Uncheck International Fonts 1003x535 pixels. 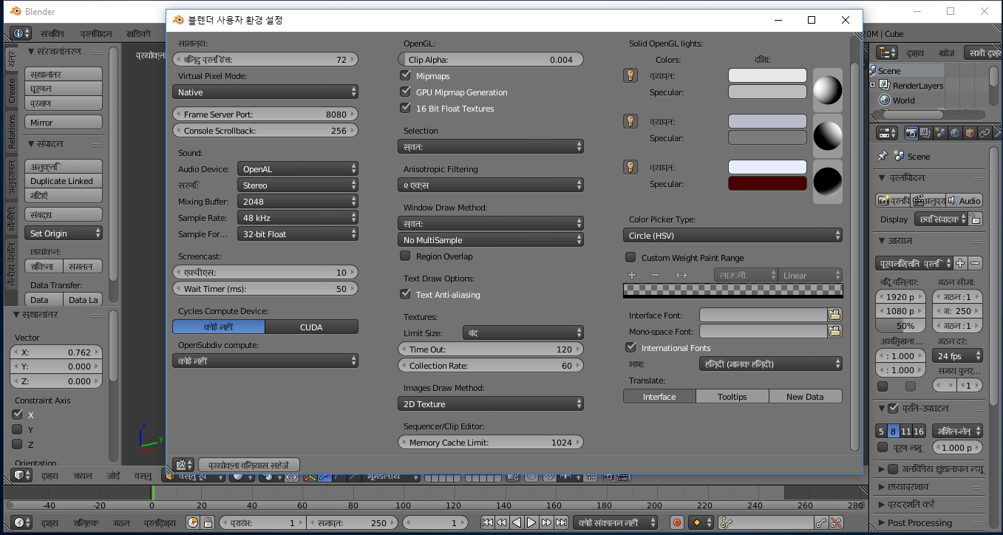[630, 347]
